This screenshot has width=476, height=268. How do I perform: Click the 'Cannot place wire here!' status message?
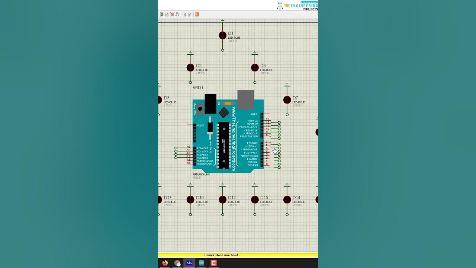coord(221,255)
